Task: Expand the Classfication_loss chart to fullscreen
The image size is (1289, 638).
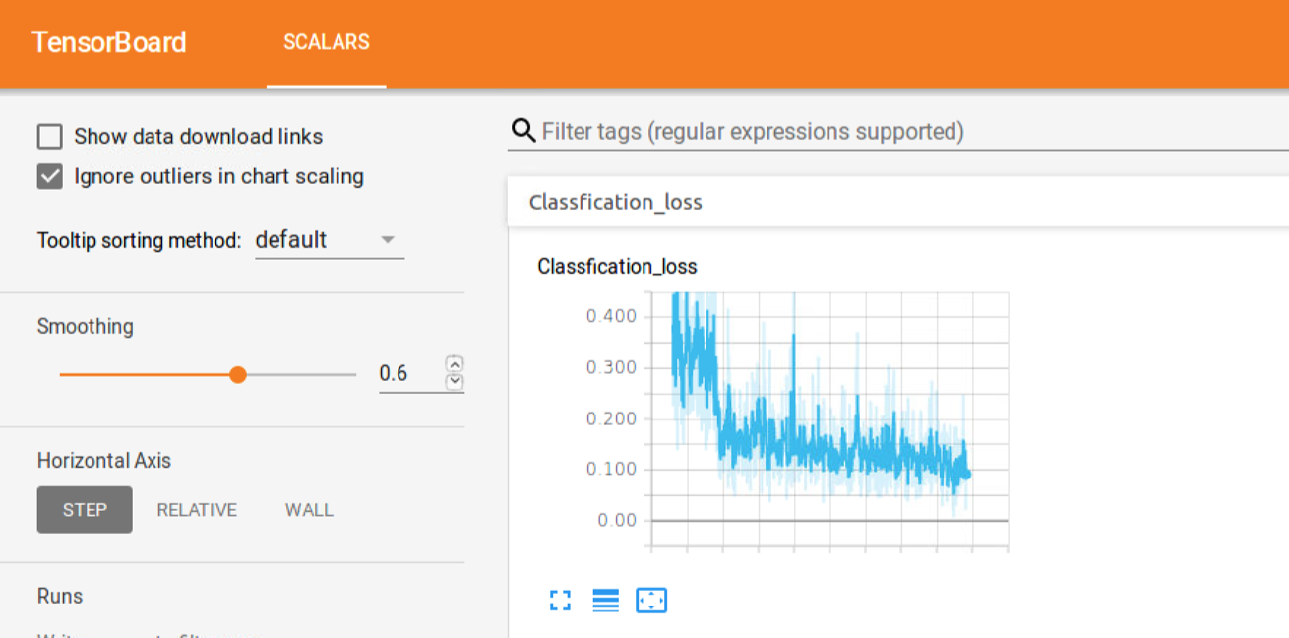Action: [560, 600]
